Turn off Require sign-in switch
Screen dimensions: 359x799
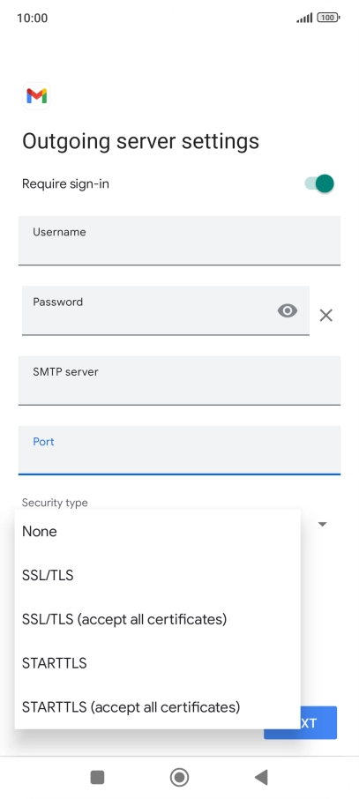point(319,183)
